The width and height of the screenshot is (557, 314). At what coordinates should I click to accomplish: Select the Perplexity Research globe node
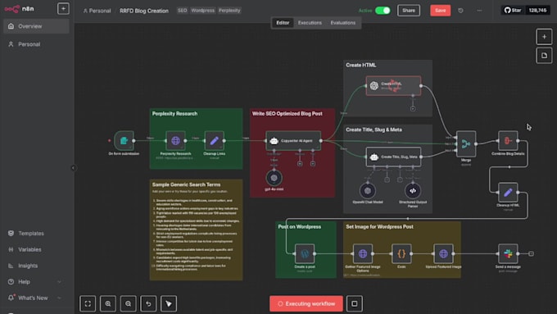pos(175,141)
